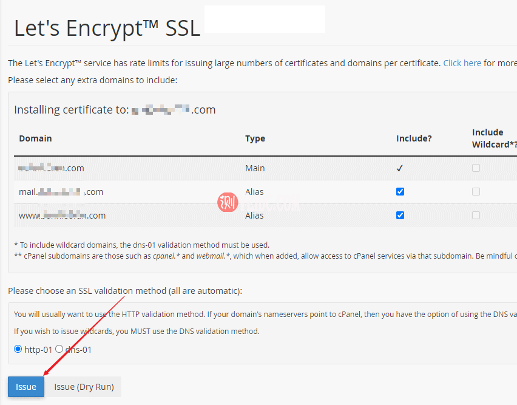Select the www alias domain name
517x405 pixels.
click(x=62, y=216)
